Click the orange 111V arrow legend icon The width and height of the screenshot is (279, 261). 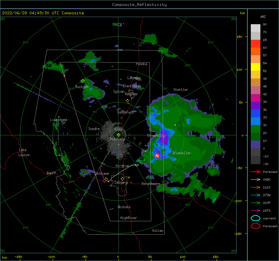[255, 187]
